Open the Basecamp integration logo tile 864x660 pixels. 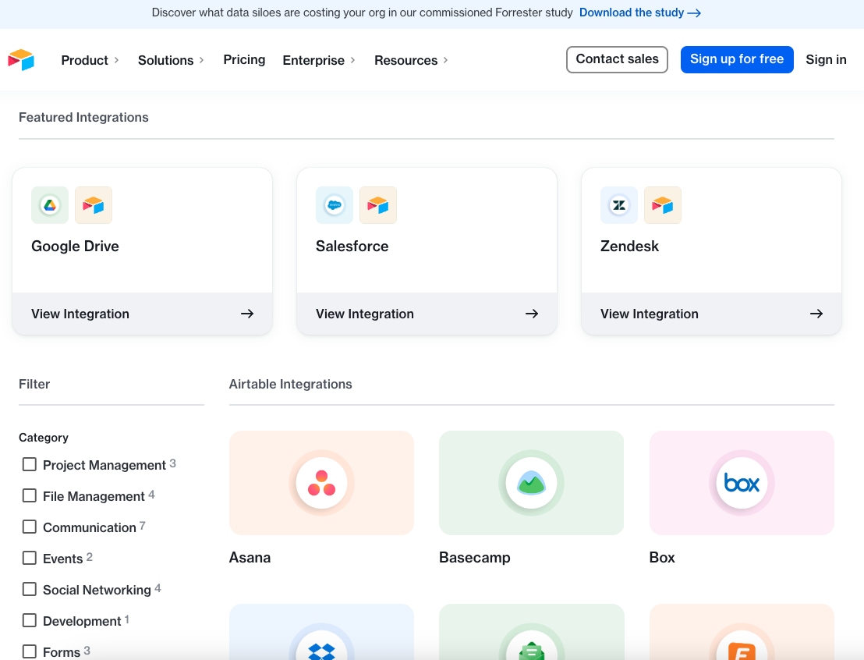click(531, 483)
